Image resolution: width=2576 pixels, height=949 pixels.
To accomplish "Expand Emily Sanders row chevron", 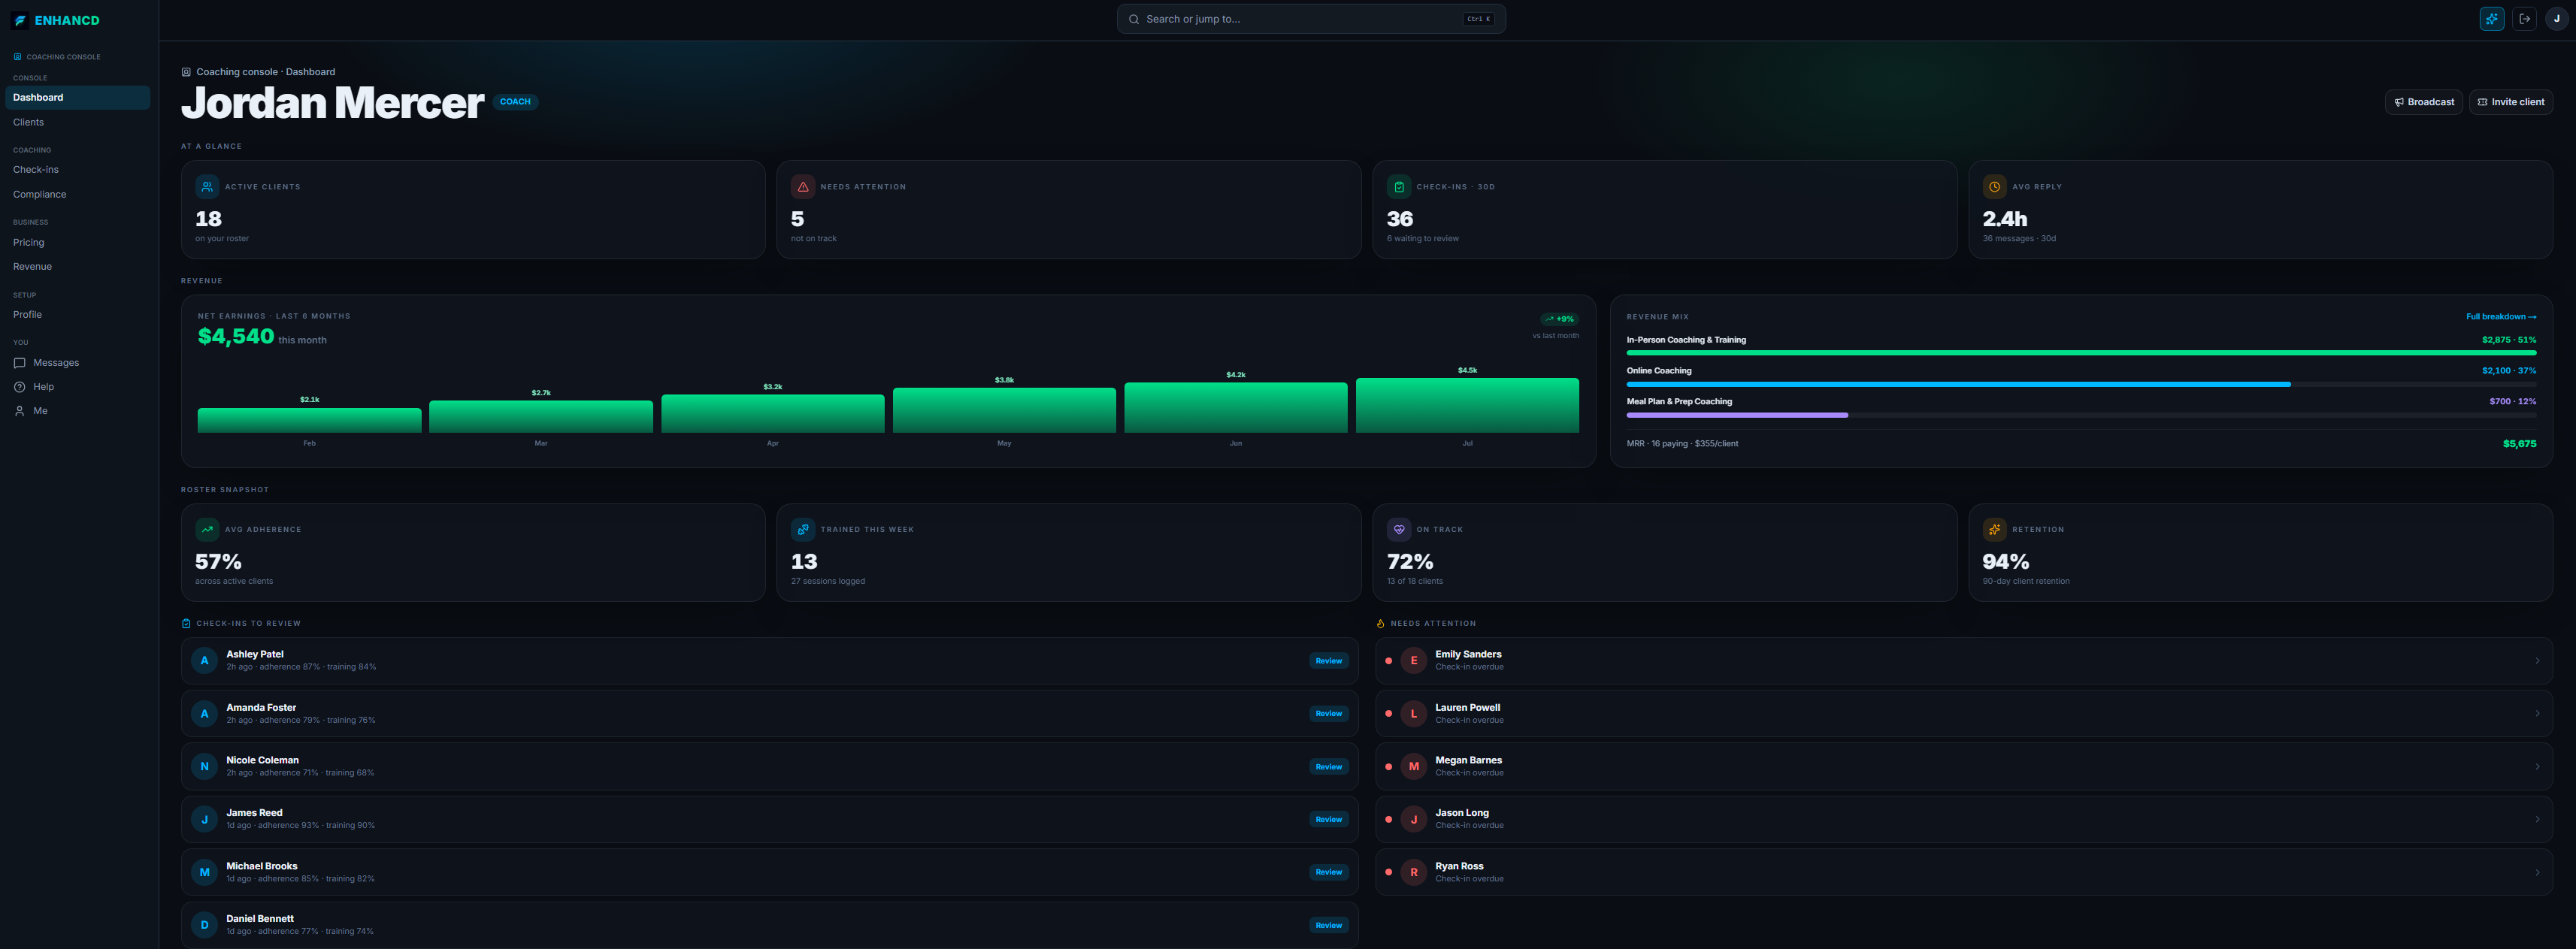I will point(2537,661).
